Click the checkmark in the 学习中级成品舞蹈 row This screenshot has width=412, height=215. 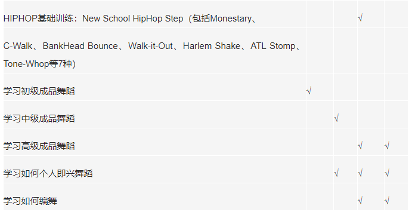336,118
